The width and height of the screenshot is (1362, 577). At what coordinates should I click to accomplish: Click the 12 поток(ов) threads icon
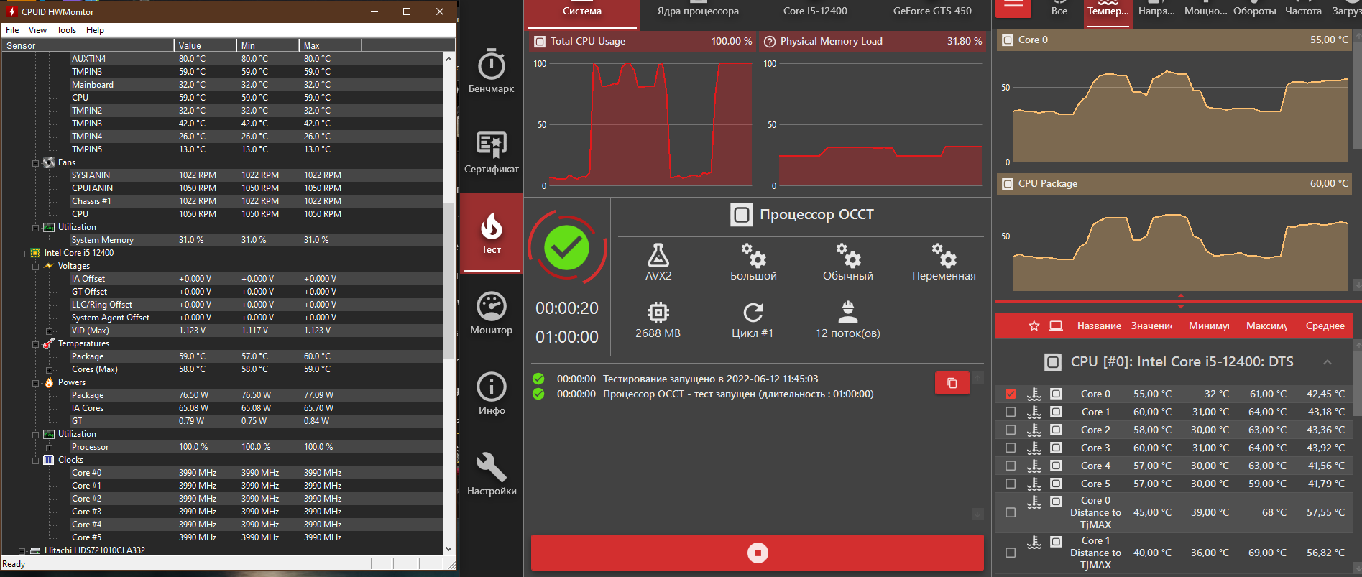848,312
